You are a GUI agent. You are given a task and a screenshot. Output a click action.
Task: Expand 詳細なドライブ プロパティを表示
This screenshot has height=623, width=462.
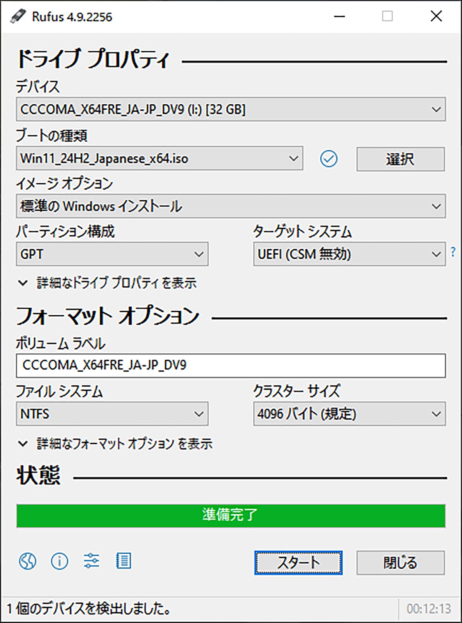pyautogui.click(x=107, y=283)
